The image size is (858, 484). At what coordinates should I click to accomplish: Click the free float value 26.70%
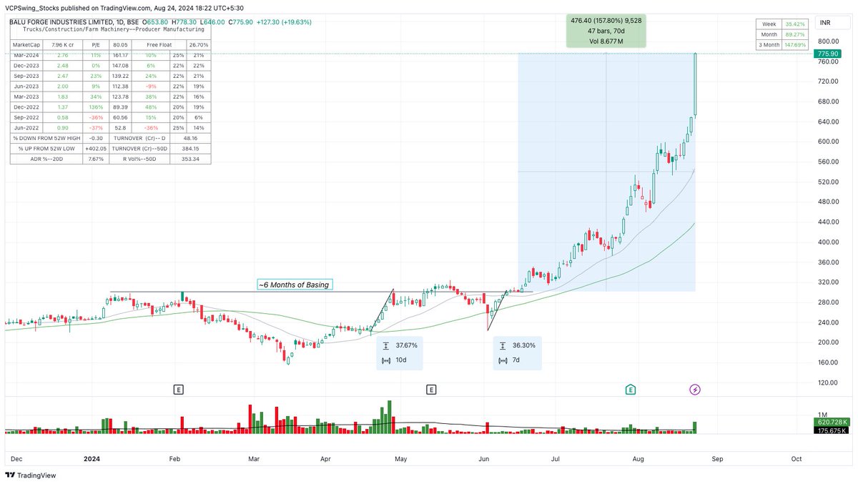[199, 45]
